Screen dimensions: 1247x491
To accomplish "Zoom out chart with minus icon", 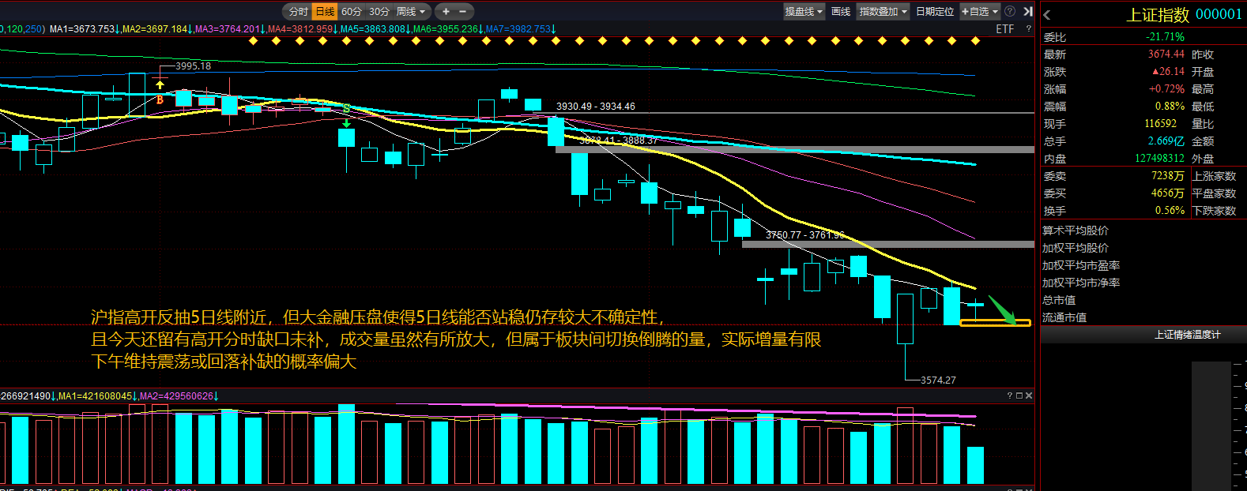I will tap(463, 12).
